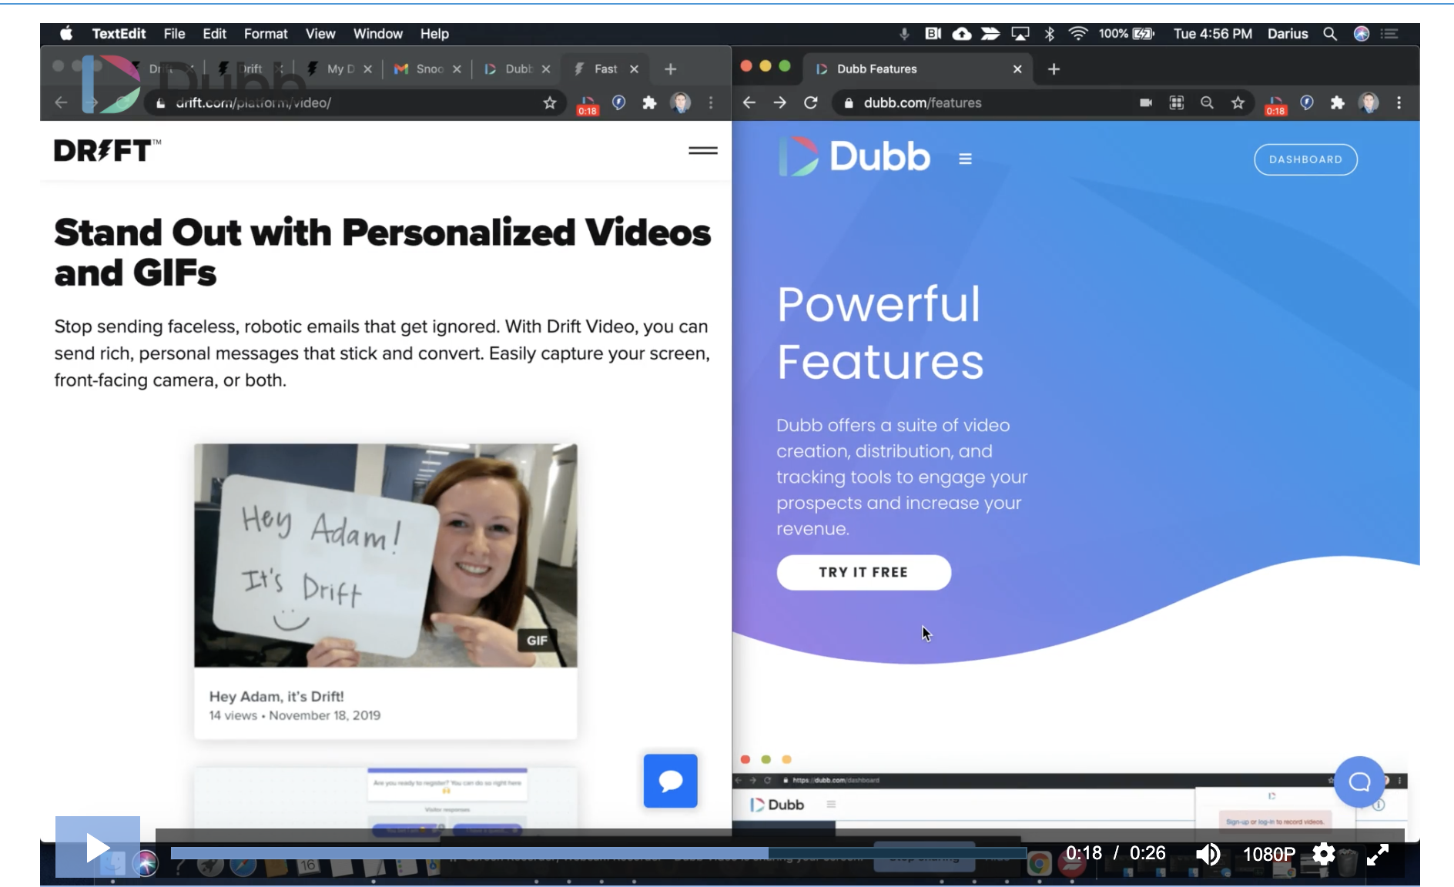Click the zoom magnifier in Dubb address bar
The height and width of the screenshot is (887, 1454).
click(x=1207, y=102)
